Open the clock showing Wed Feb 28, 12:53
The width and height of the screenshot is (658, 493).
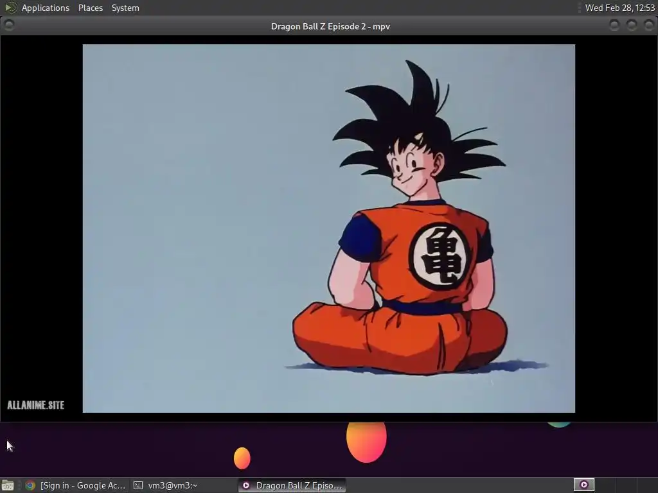tap(619, 8)
